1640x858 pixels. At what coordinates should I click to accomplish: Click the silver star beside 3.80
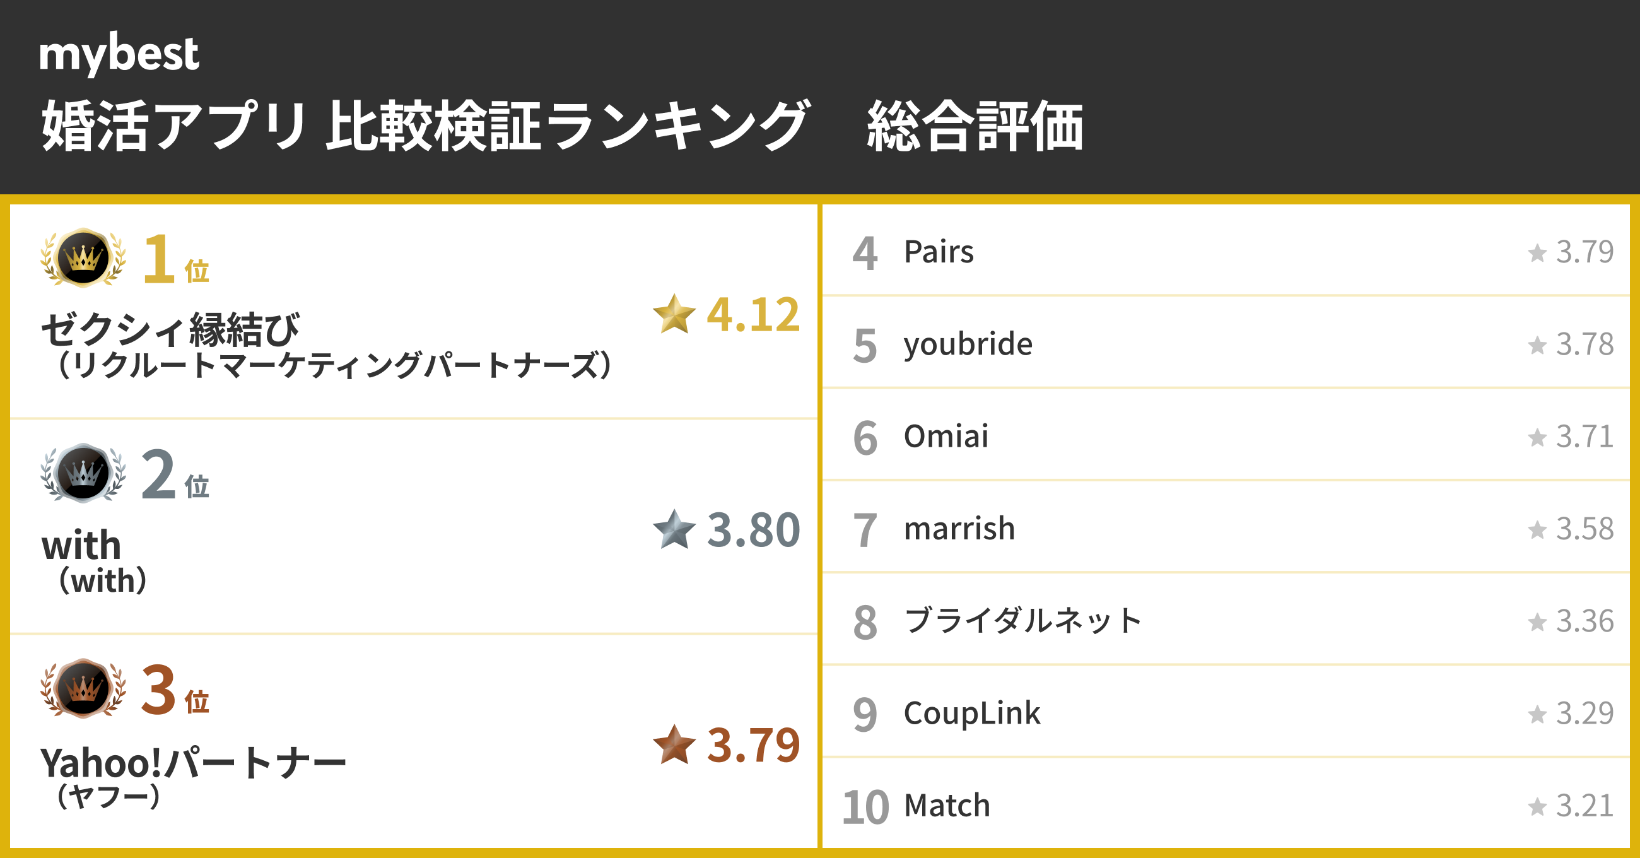tap(674, 529)
